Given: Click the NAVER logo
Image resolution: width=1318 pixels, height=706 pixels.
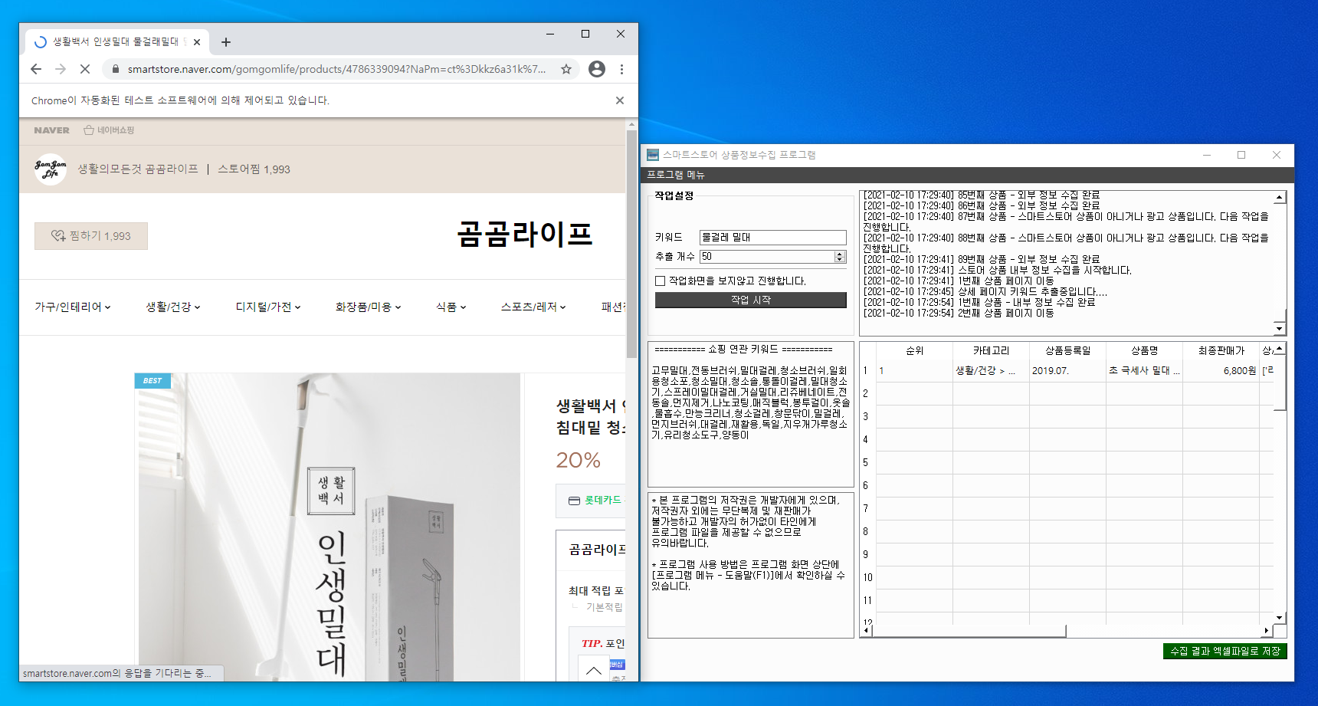Looking at the screenshot, I should [x=51, y=130].
